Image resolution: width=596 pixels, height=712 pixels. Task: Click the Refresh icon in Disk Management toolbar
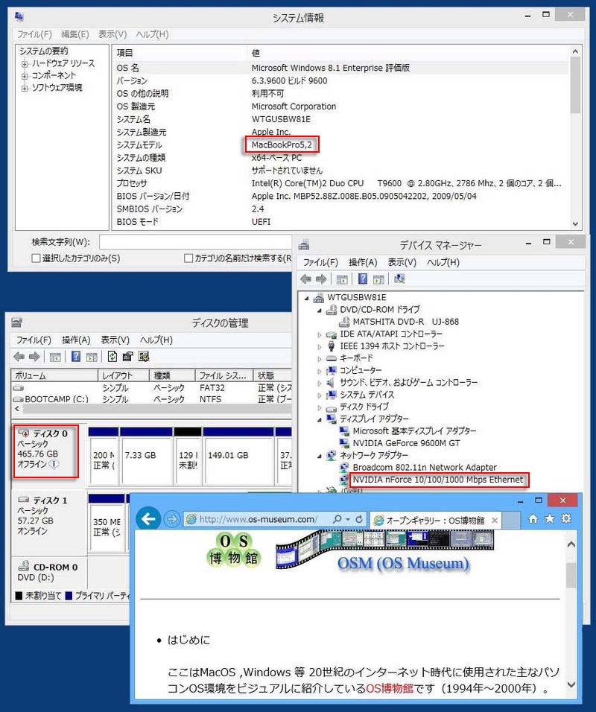pos(112,357)
